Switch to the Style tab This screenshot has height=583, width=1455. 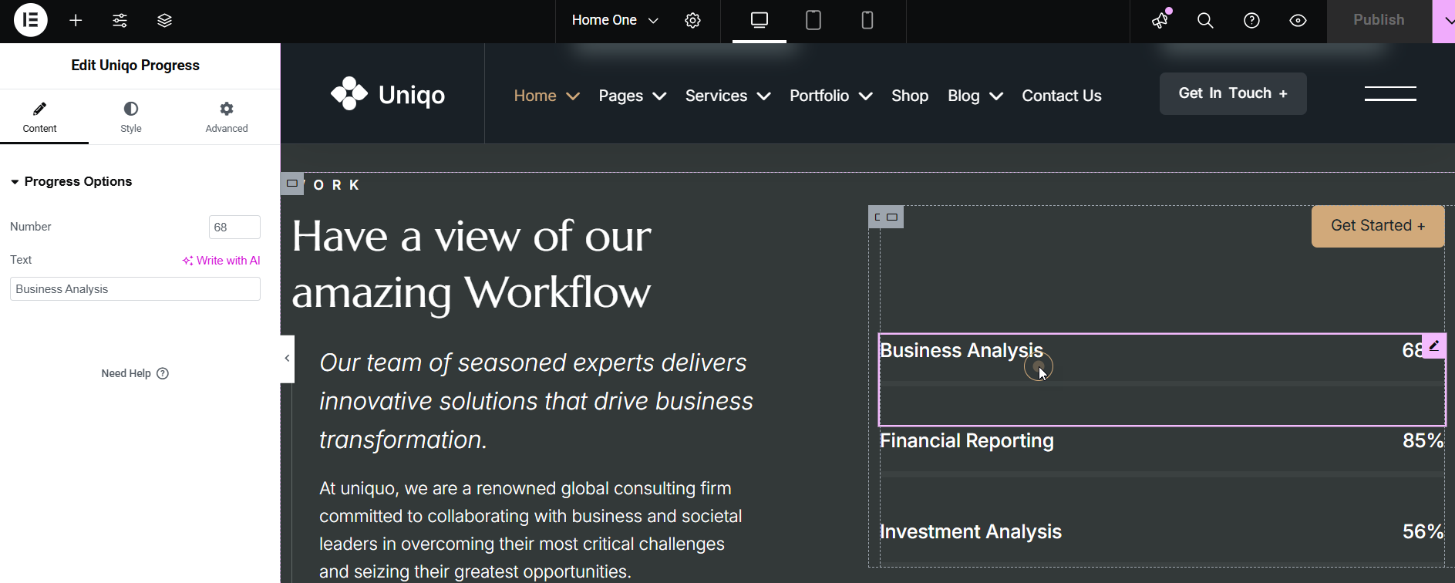(131, 116)
